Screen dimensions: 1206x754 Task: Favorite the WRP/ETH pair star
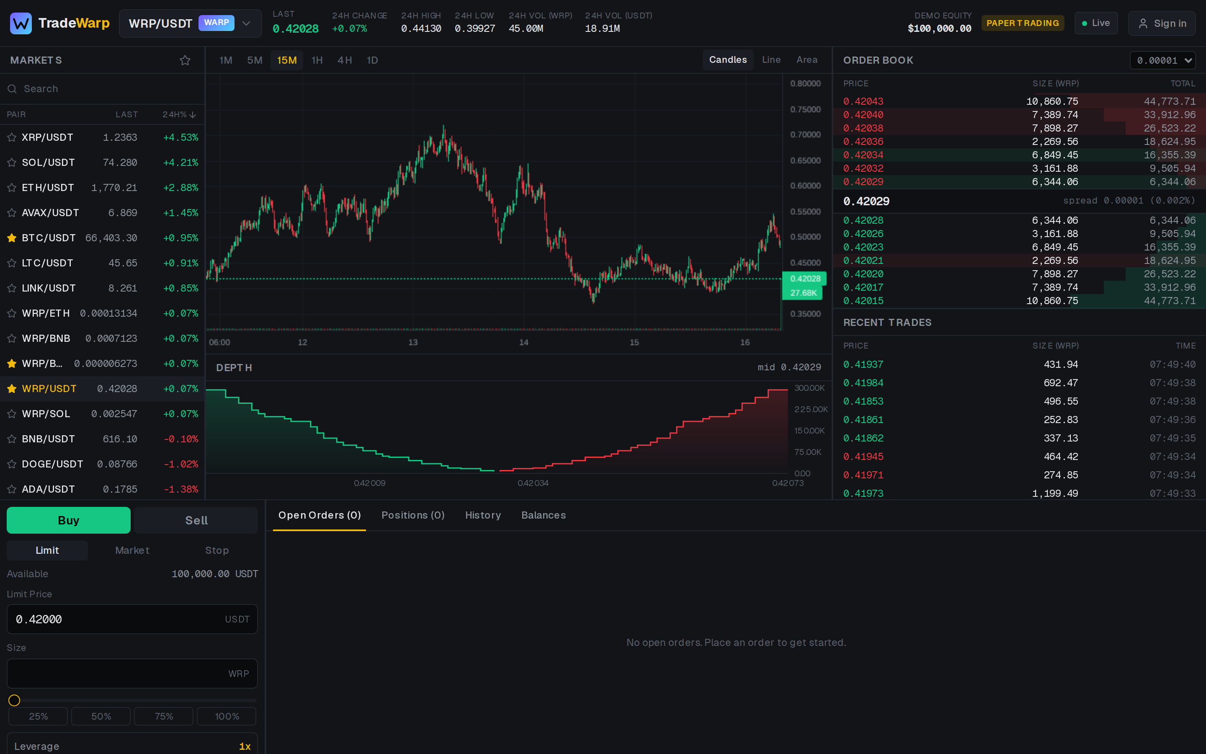[x=12, y=314]
